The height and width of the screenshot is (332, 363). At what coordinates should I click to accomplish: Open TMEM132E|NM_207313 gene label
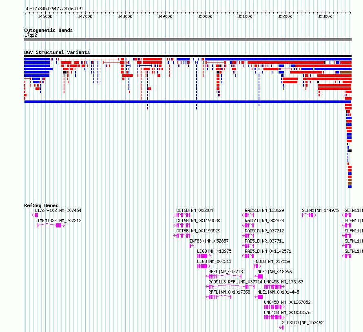[x=60, y=221]
